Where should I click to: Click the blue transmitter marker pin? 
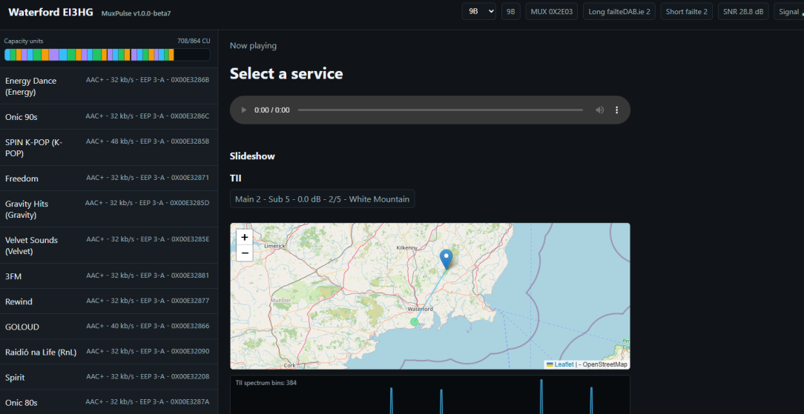tap(447, 259)
